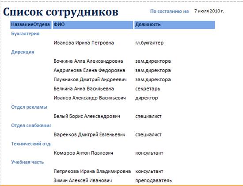Select the Технический отдел group heading
The width and height of the screenshot is (243, 186).
(30, 144)
